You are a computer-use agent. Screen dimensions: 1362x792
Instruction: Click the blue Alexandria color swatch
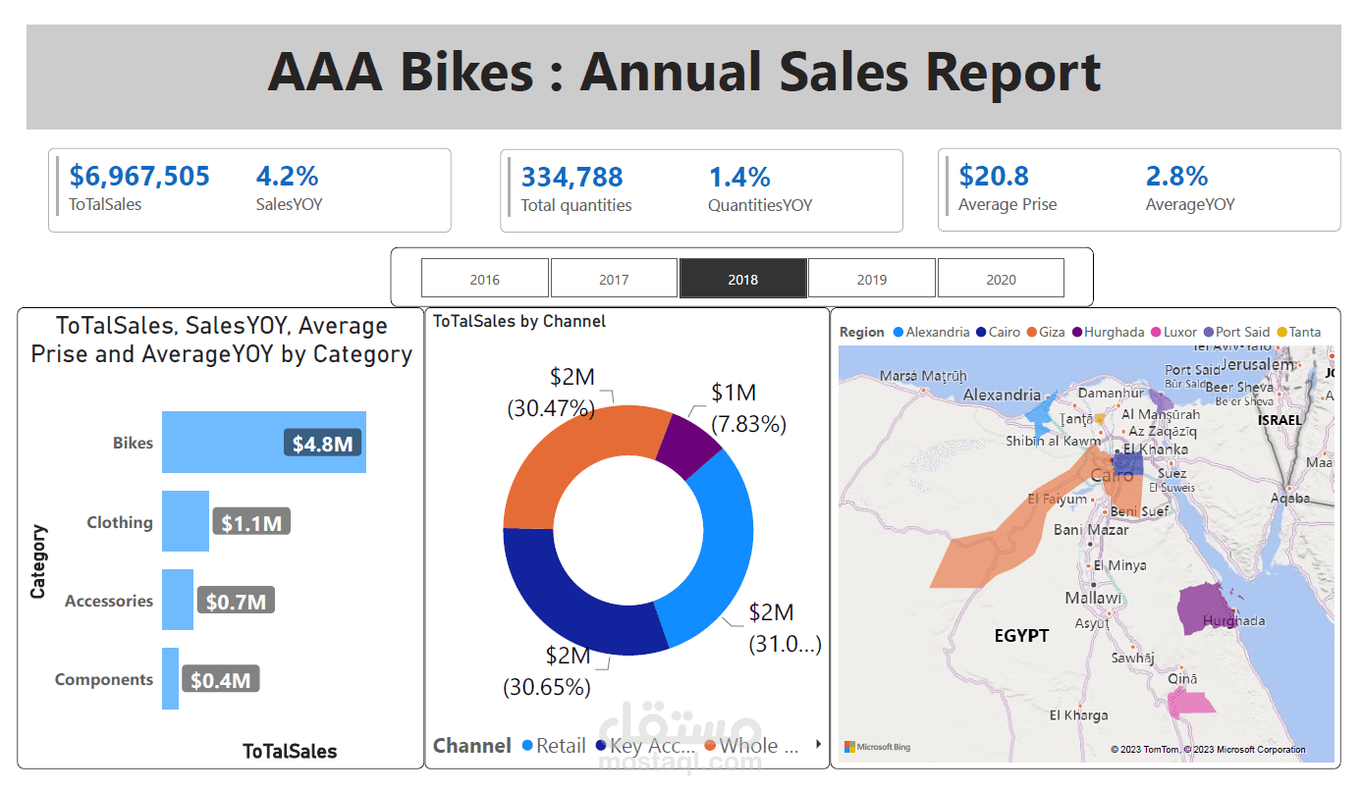[x=898, y=331]
